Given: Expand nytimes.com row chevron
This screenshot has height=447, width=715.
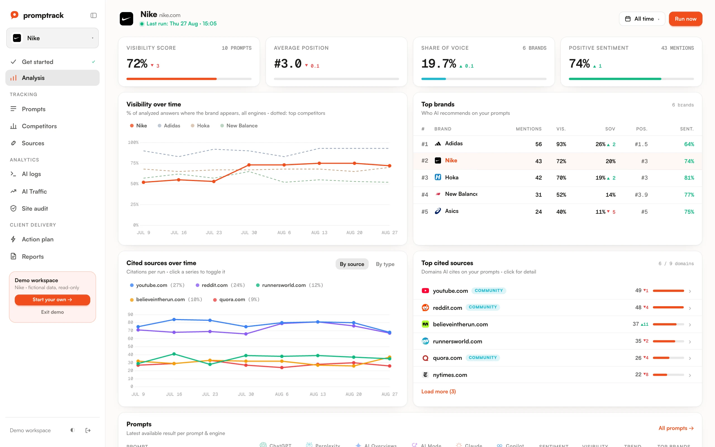Looking at the screenshot, I should tap(690, 375).
